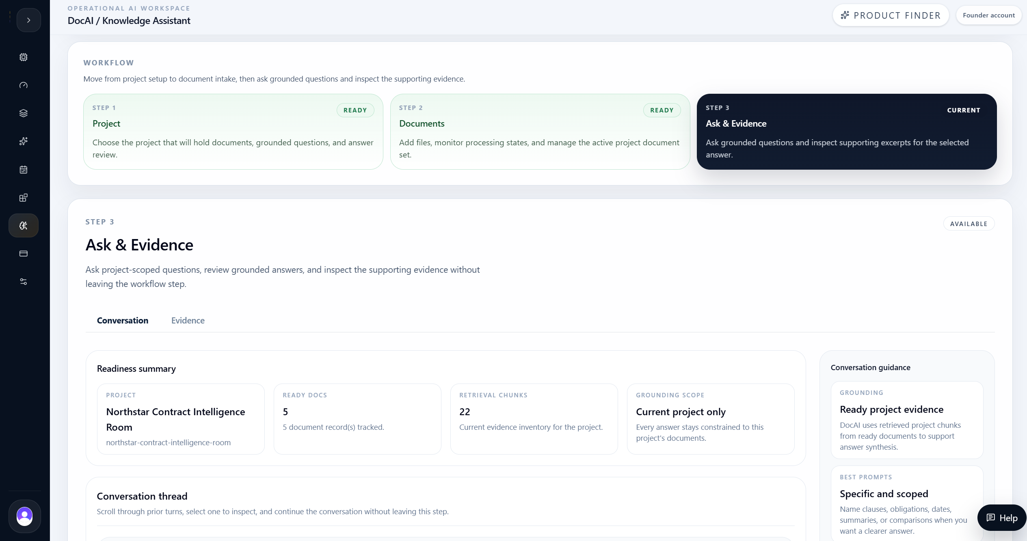Open the calendar sidebar icon
The width and height of the screenshot is (1027, 541).
point(24,170)
